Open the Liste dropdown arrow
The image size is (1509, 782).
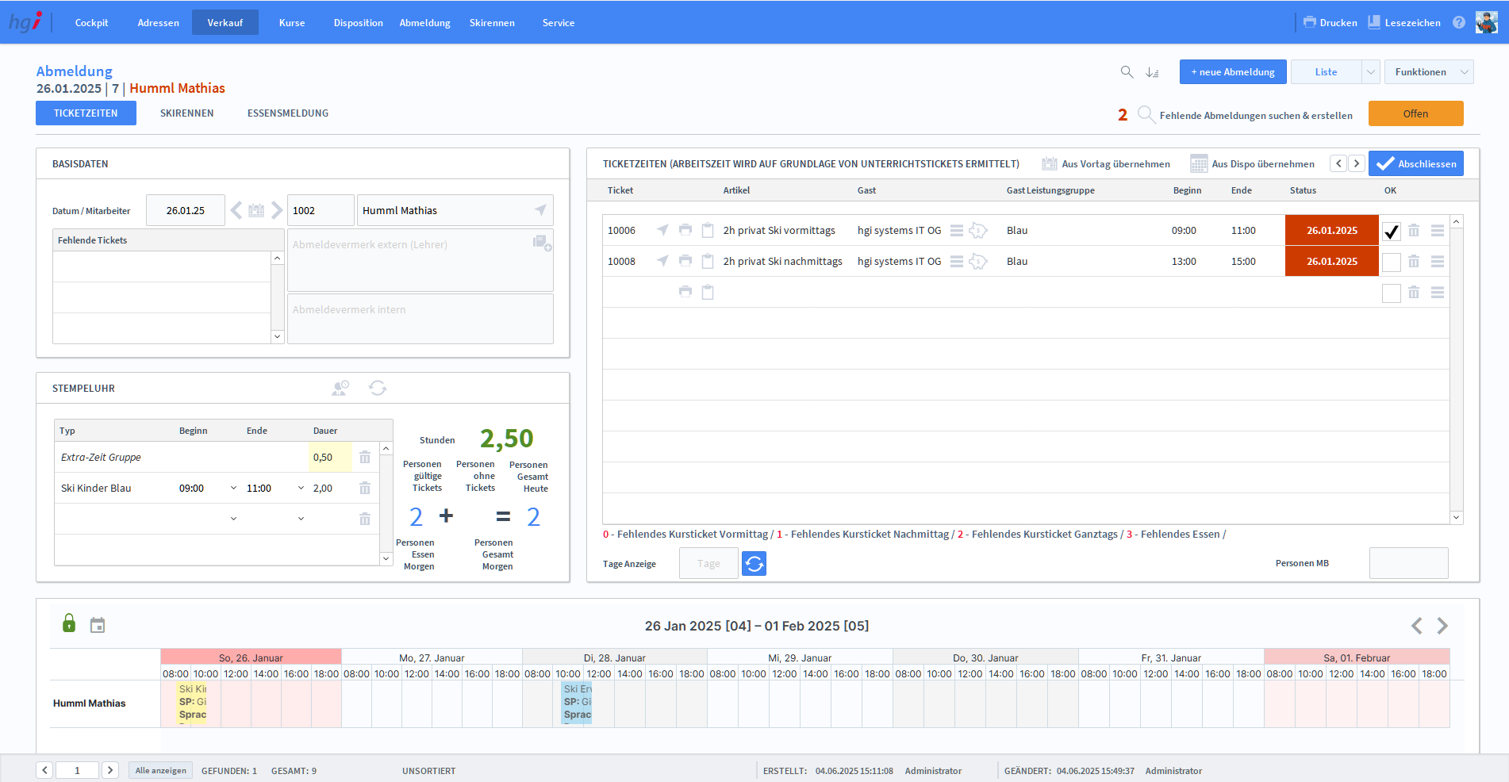[1370, 72]
